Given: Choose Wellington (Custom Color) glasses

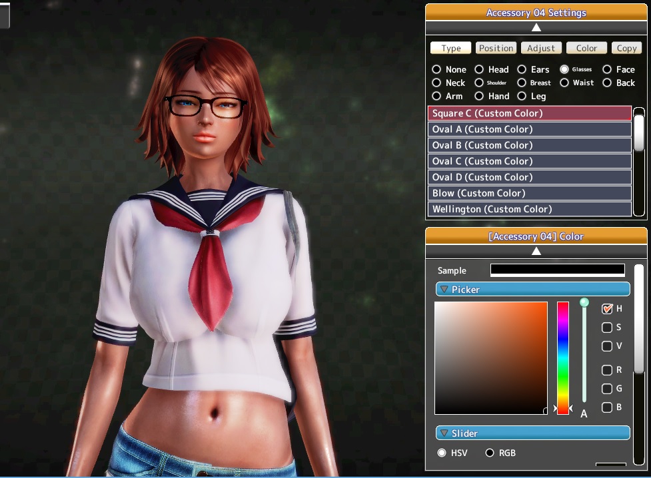Looking at the screenshot, I should tap(529, 209).
